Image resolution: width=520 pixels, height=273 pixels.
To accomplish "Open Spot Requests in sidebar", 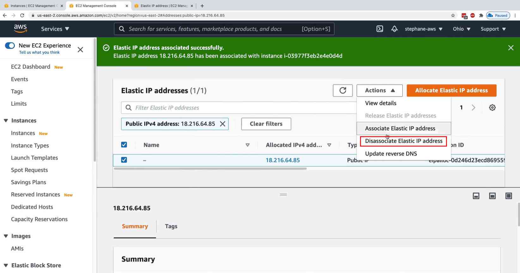I will point(29,170).
